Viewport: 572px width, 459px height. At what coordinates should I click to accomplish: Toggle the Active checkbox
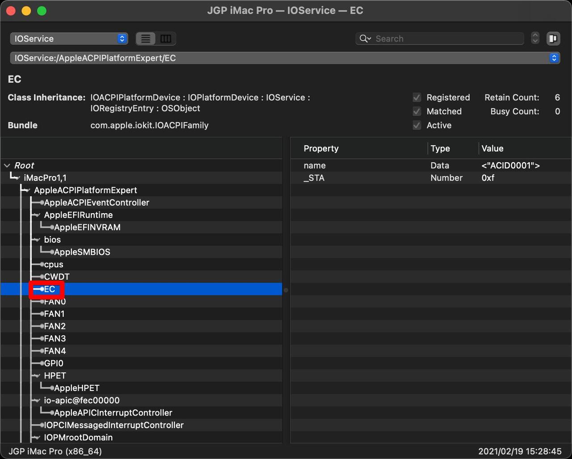[x=417, y=125]
